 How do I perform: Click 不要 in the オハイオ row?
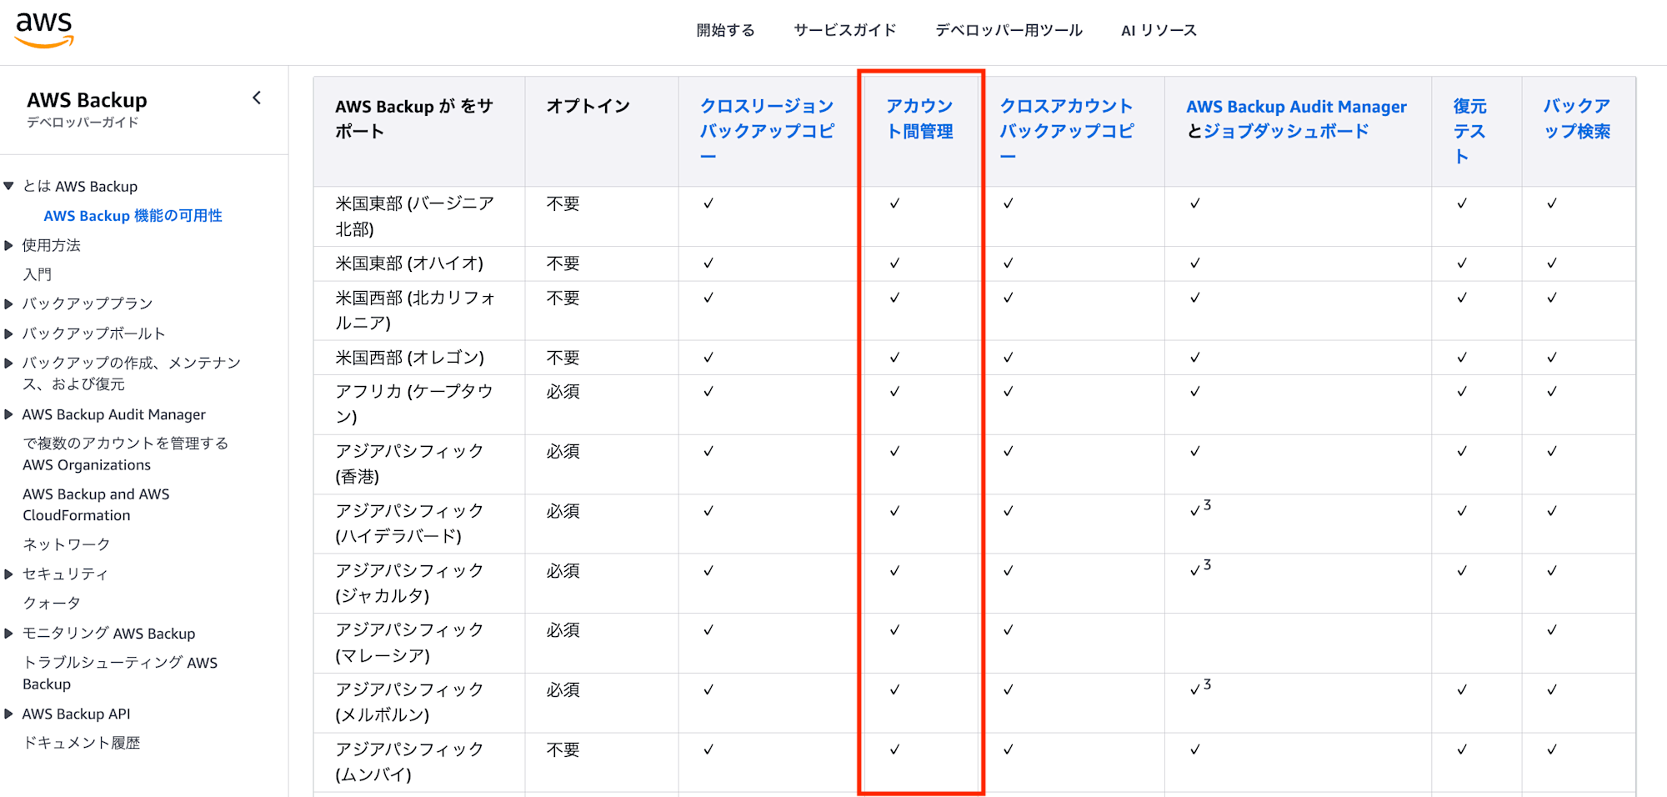coord(563,263)
